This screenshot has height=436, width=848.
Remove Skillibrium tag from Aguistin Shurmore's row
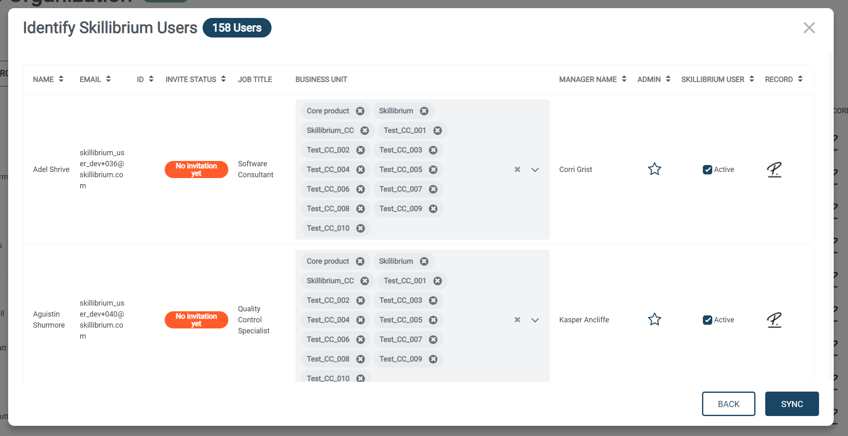click(x=424, y=261)
